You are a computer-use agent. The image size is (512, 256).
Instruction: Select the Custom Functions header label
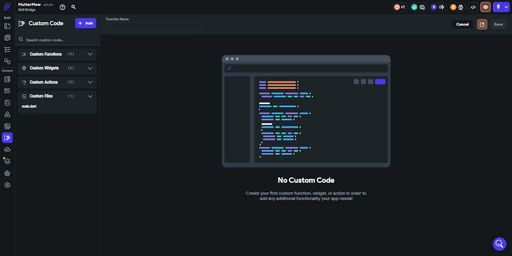(46, 54)
